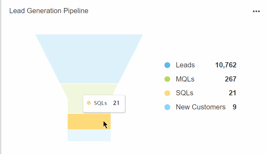Toggle the MQLs legend label
This screenshot has height=154, width=267.
(x=185, y=79)
